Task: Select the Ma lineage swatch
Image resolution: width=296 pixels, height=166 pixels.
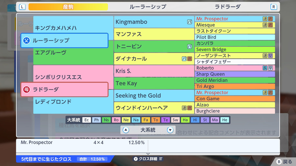Action: [x=215, y=120]
